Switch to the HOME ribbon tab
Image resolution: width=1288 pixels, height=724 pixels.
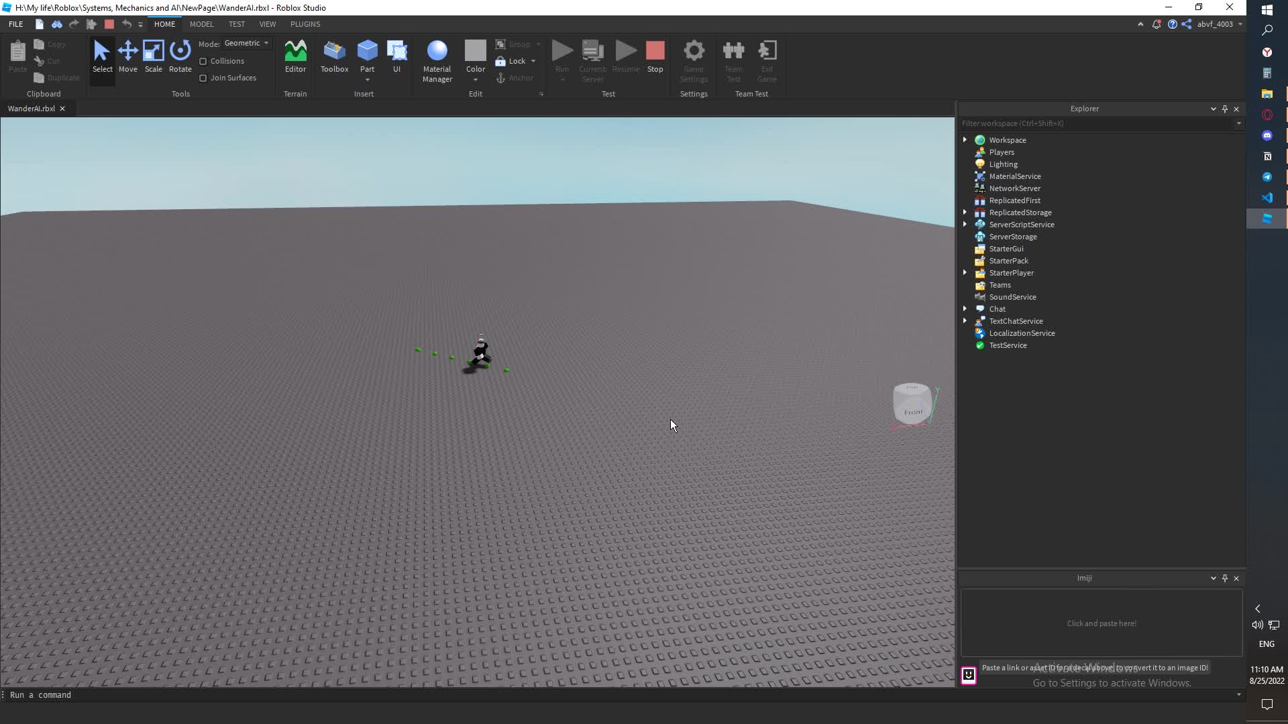(x=164, y=24)
